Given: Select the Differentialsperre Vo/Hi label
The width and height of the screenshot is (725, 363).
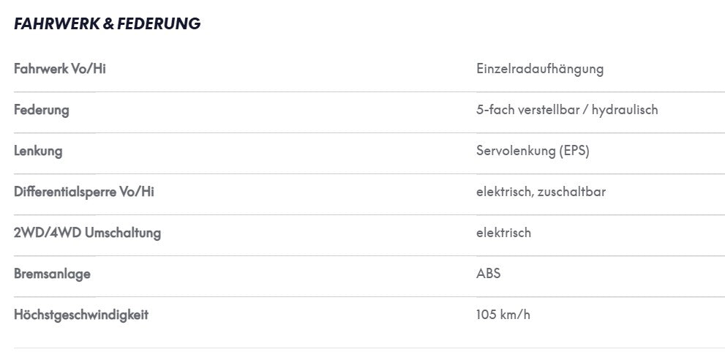Looking at the screenshot, I should pyautogui.click(x=83, y=192).
